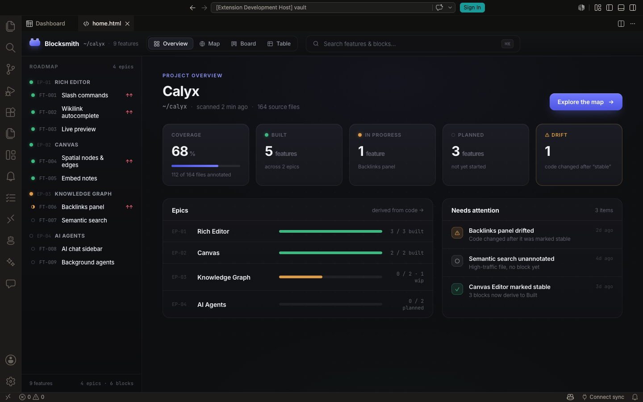Viewport: 643px width, 402px height.
Task: Follow the derived from code link
Action: (397, 210)
